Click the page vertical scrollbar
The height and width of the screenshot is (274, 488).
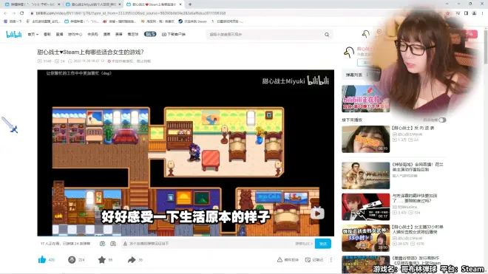[486, 47]
